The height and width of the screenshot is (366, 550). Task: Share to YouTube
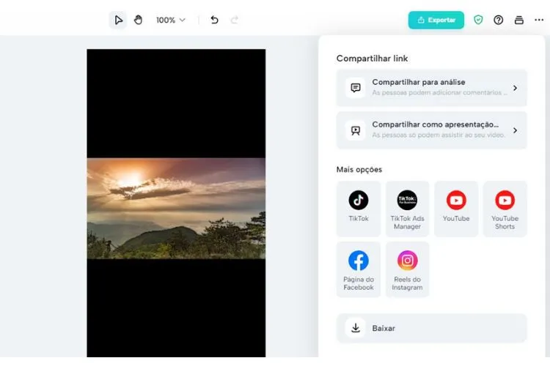(x=456, y=209)
